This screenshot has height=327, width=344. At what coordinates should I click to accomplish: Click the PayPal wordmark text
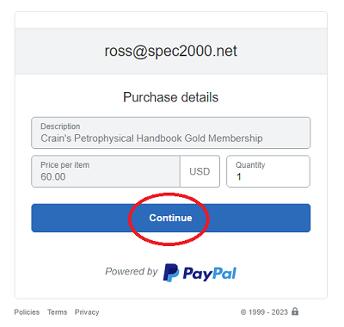[x=210, y=274]
